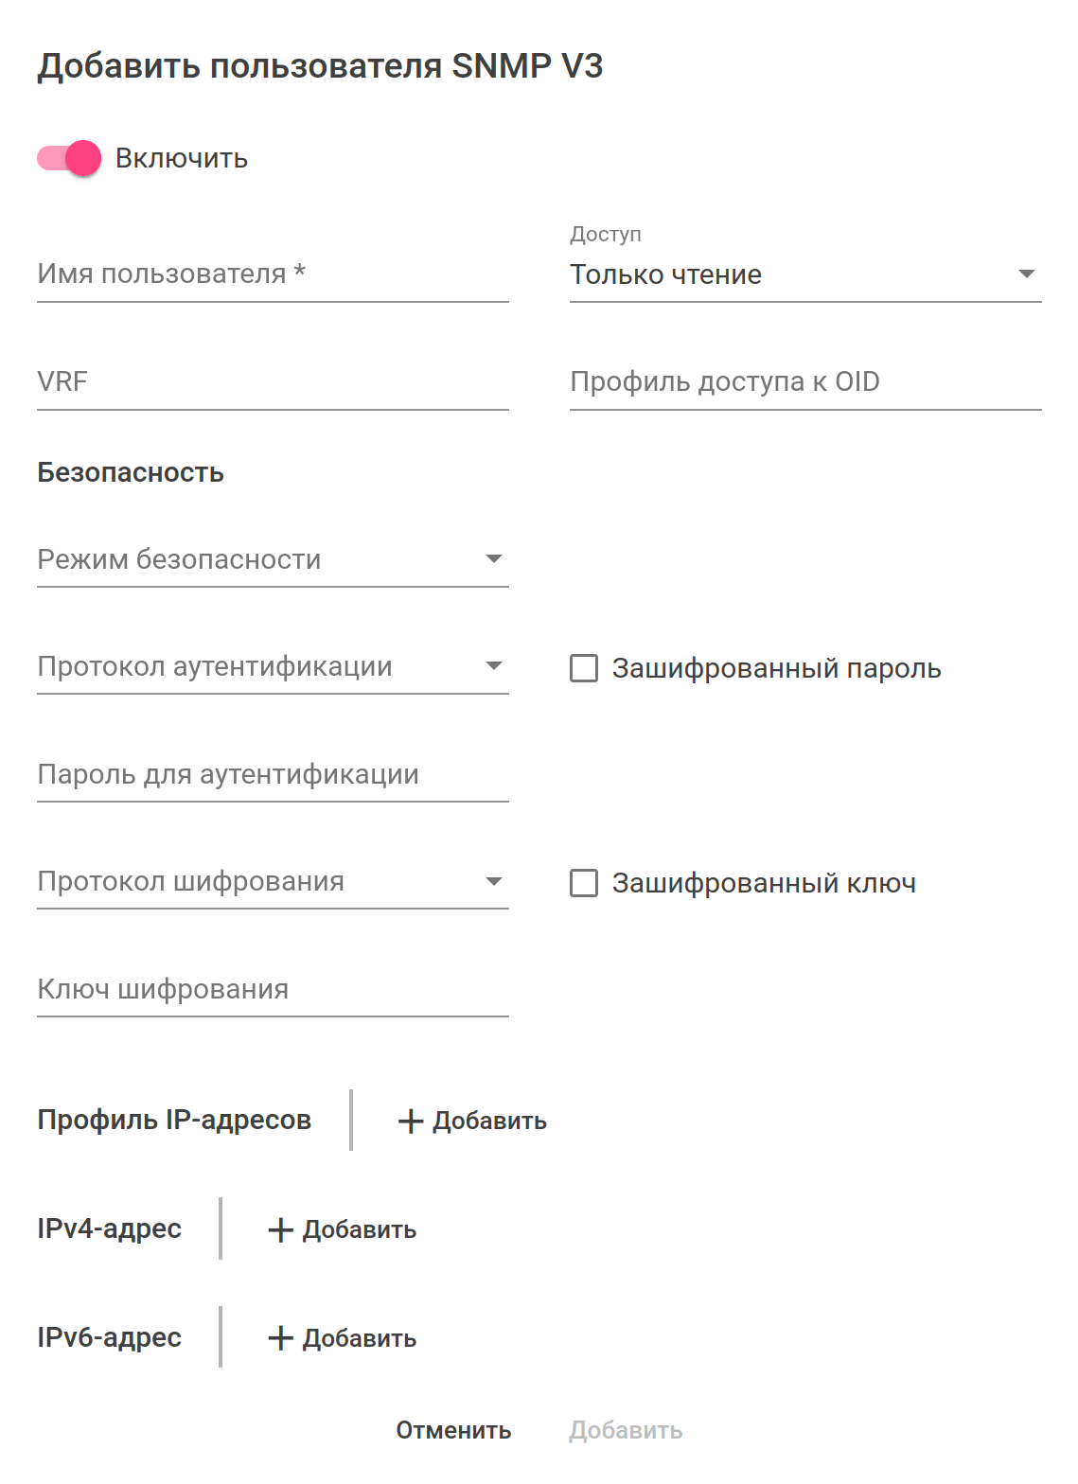Screen dimensions: 1078x1484
Task: Click the plus icon next to Профиль IP-адресов
Action: point(410,1122)
